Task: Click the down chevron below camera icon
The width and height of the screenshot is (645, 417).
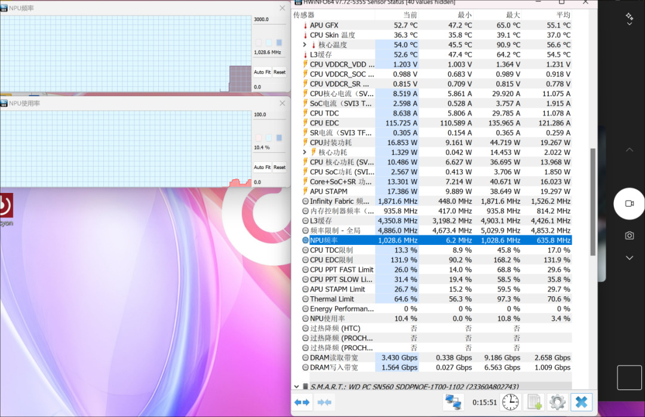Action: coord(629,258)
